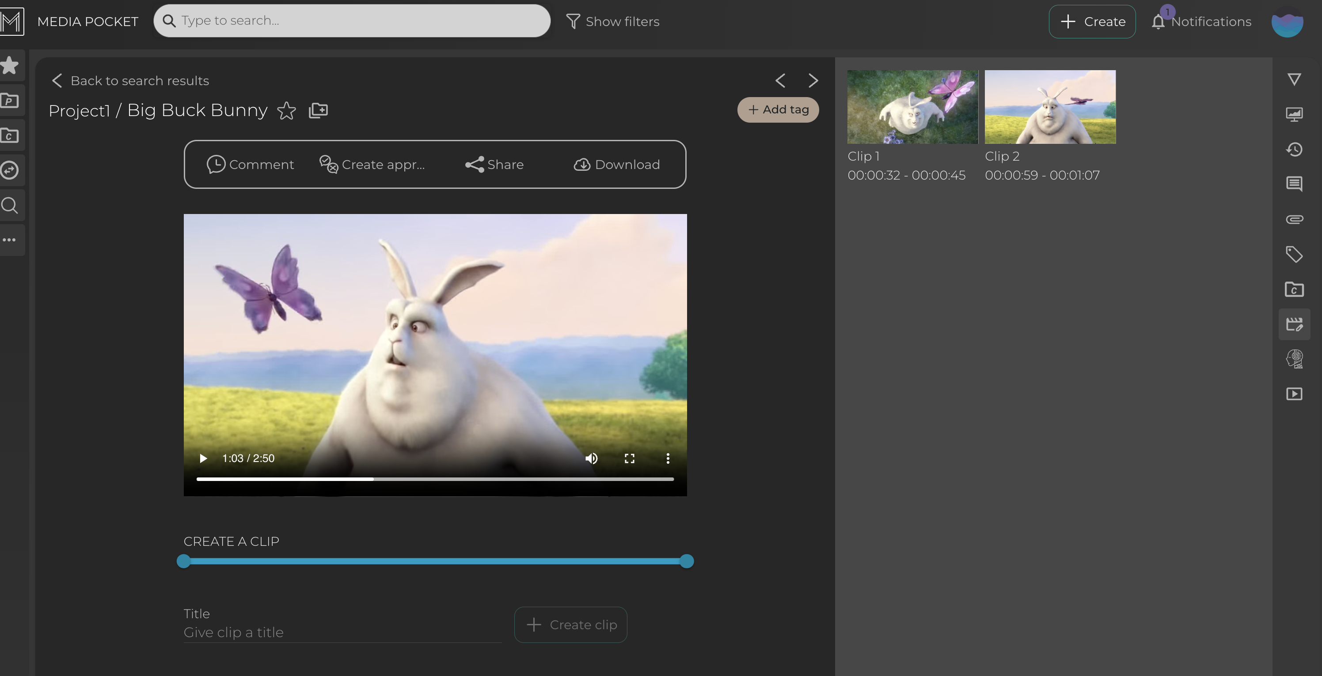1322x676 pixels.
Task: Expand the more options menu in left sidebar
Action: [10, 239]
